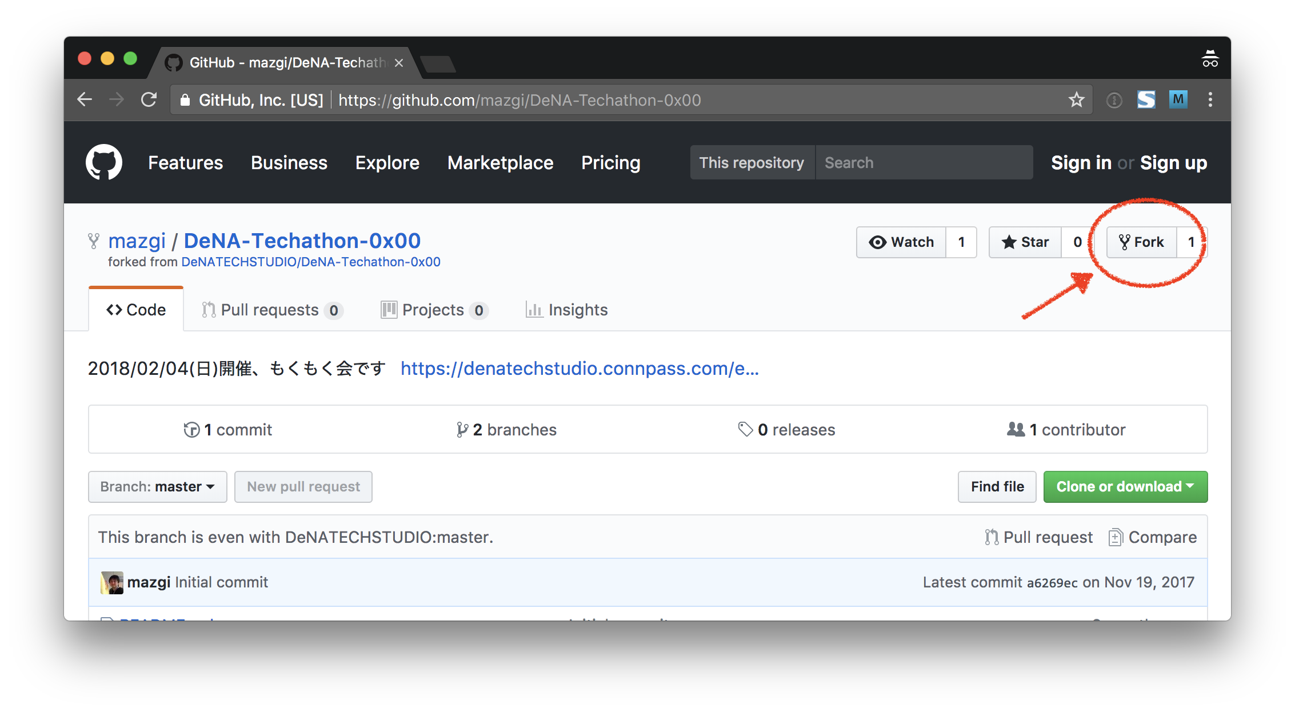Click the Find file button

pos(997,487)
